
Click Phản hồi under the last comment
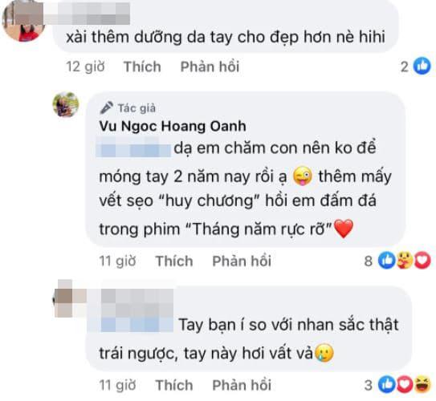pos(242,385)
